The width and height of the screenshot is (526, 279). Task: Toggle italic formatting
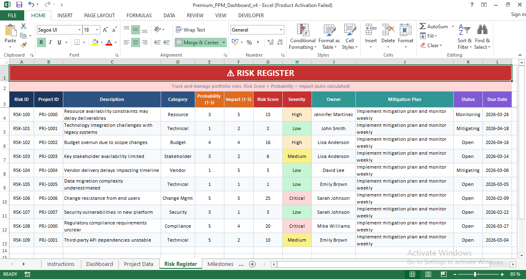50,42
